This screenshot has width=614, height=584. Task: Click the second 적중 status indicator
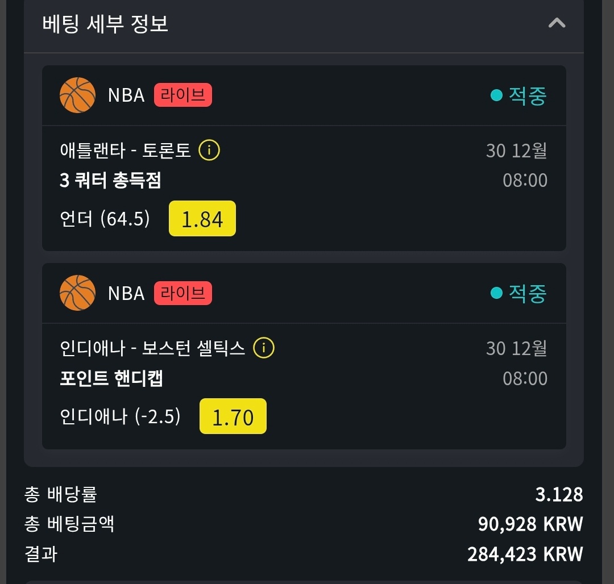point(518,293)
